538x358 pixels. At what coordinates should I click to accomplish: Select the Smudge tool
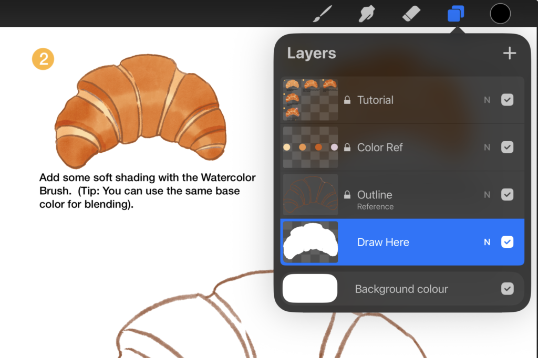click(366, 14)
